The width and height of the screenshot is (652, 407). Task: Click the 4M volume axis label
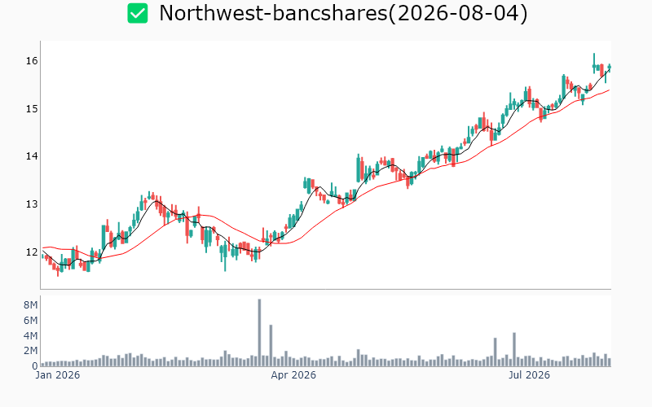coord(30,335)
